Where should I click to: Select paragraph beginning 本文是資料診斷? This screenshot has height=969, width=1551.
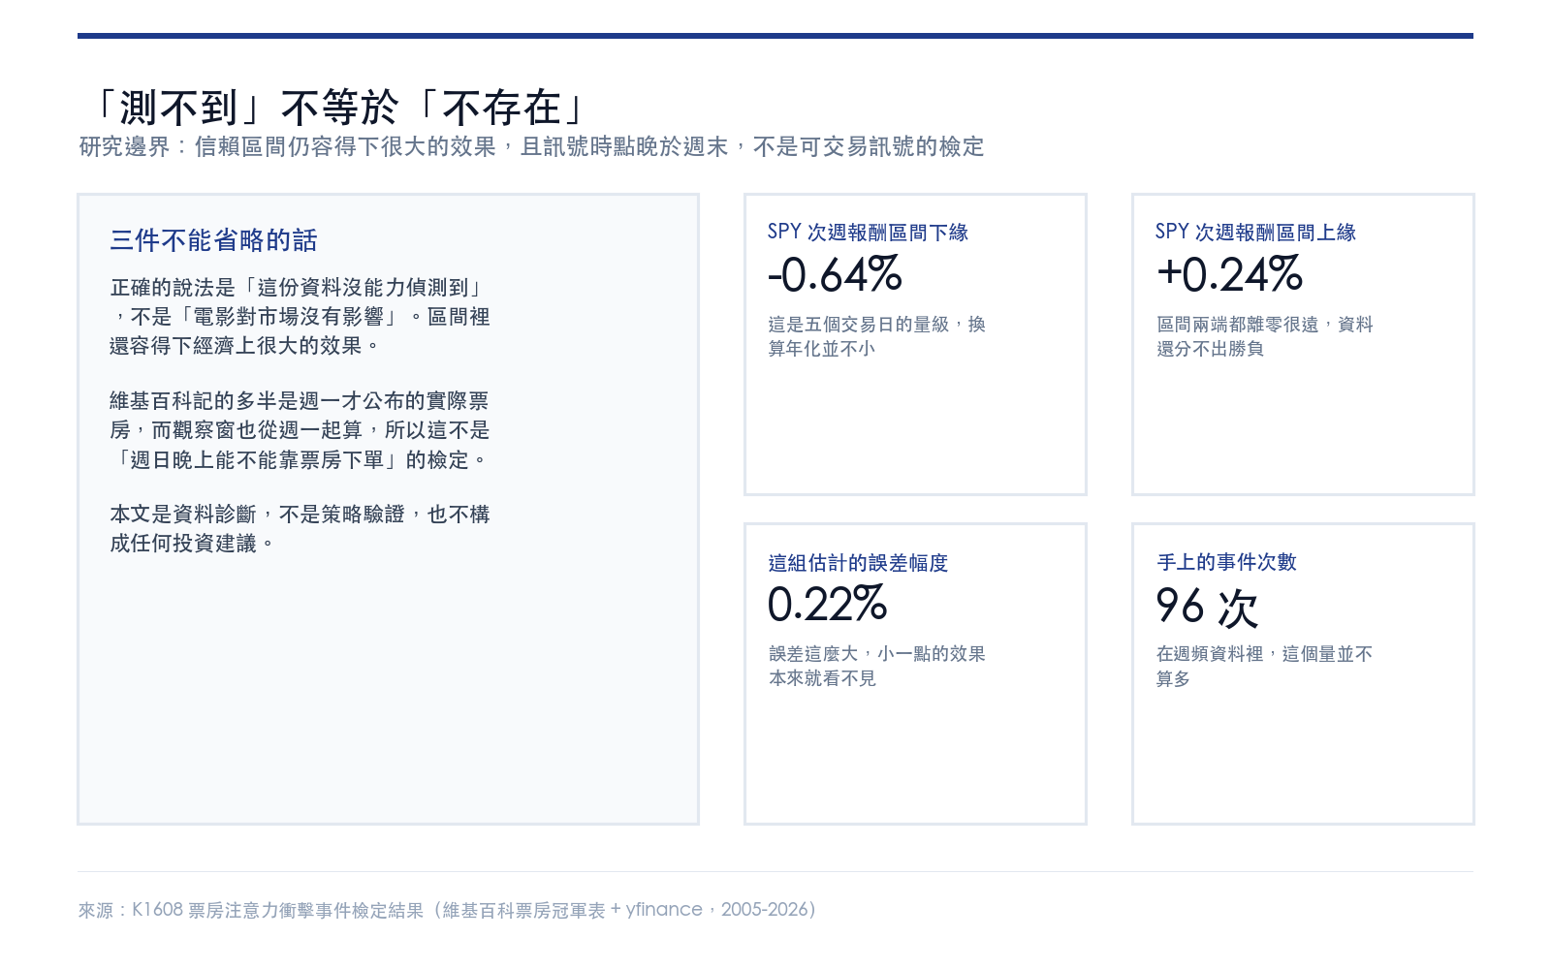tap(300, 529)
